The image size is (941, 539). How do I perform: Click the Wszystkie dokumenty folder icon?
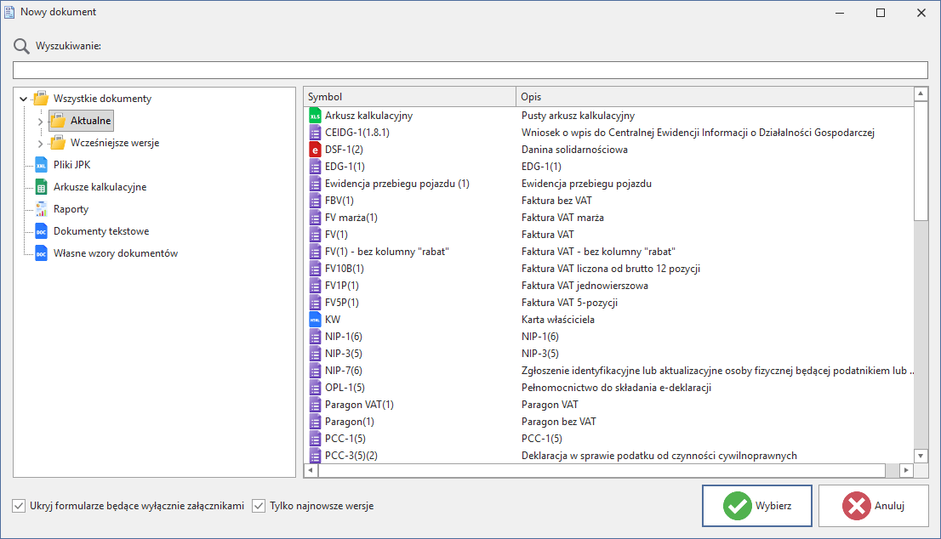pyautogui.click(x=41, y=99)
